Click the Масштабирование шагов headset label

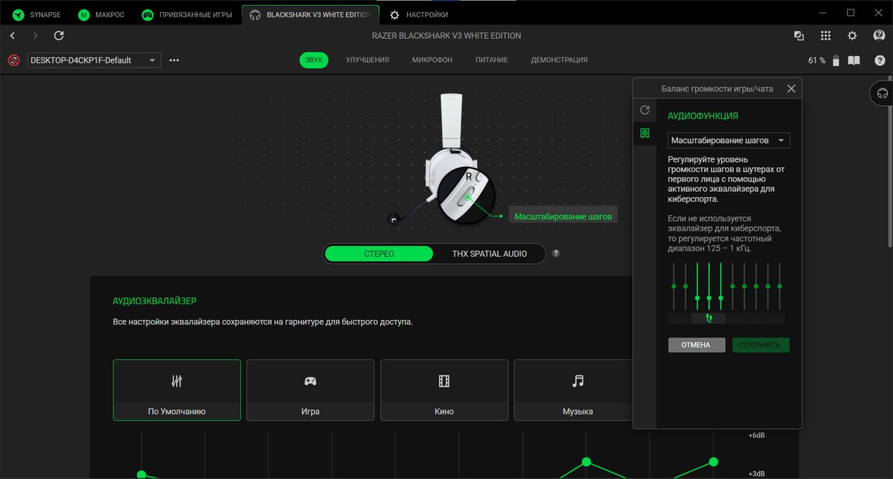pyautogui.click(x=563, y=216)
